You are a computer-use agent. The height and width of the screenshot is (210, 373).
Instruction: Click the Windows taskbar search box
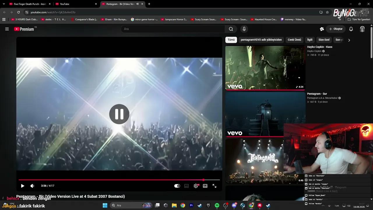tap(132, 205)
